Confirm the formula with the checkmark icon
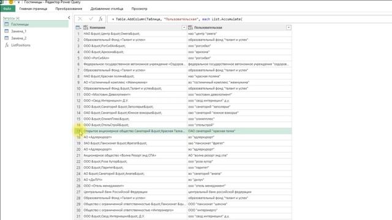Screen dimensions: 392x220 click(x=91, y=19)
